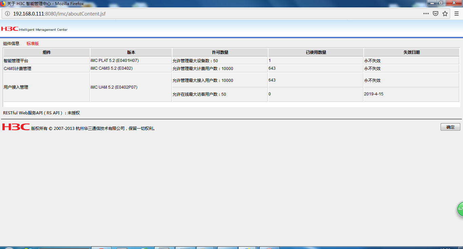Viewport: 463px width, 249px height.
Task: Click the 允许管理最大设备数：50 license cell
Action: pyautogui.click(x=220, y=61)
